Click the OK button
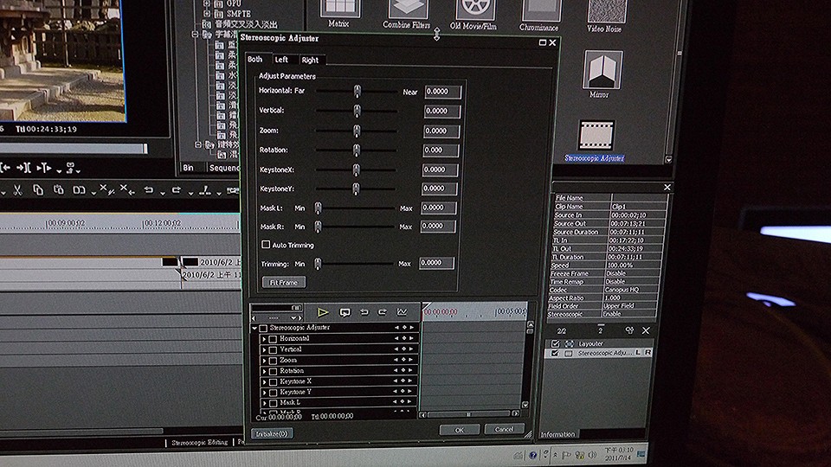831x467 pixels. point(460,430)
